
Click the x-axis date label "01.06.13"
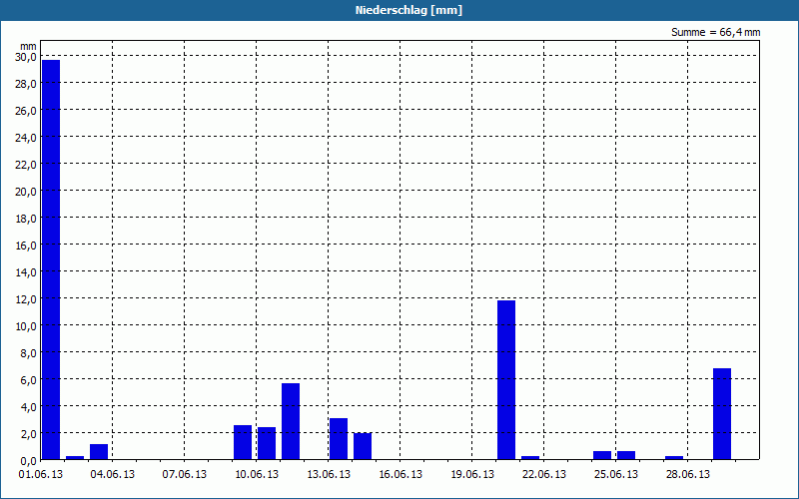[x=40, y=475]
